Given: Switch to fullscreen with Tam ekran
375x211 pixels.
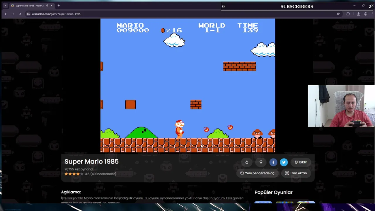Looking at the screenshot, I should [x=296, y=173].
